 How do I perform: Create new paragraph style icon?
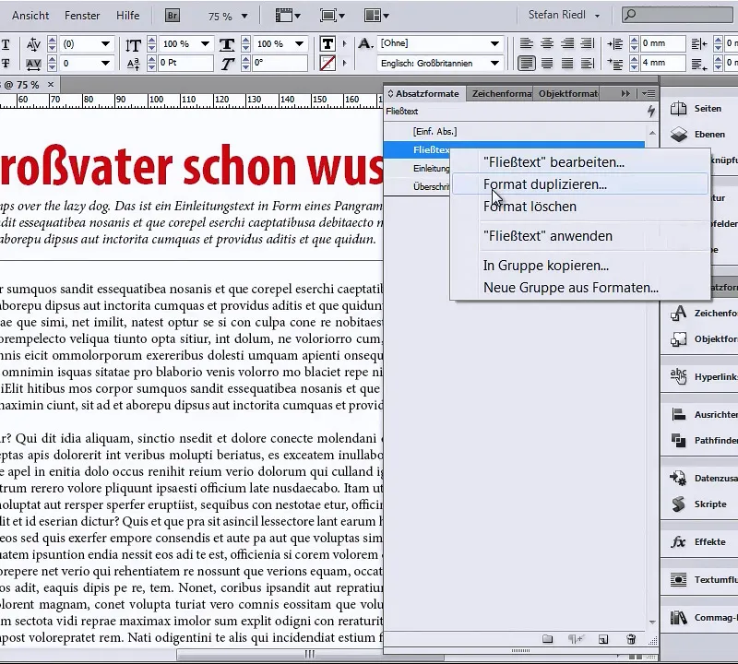(603, 638)
